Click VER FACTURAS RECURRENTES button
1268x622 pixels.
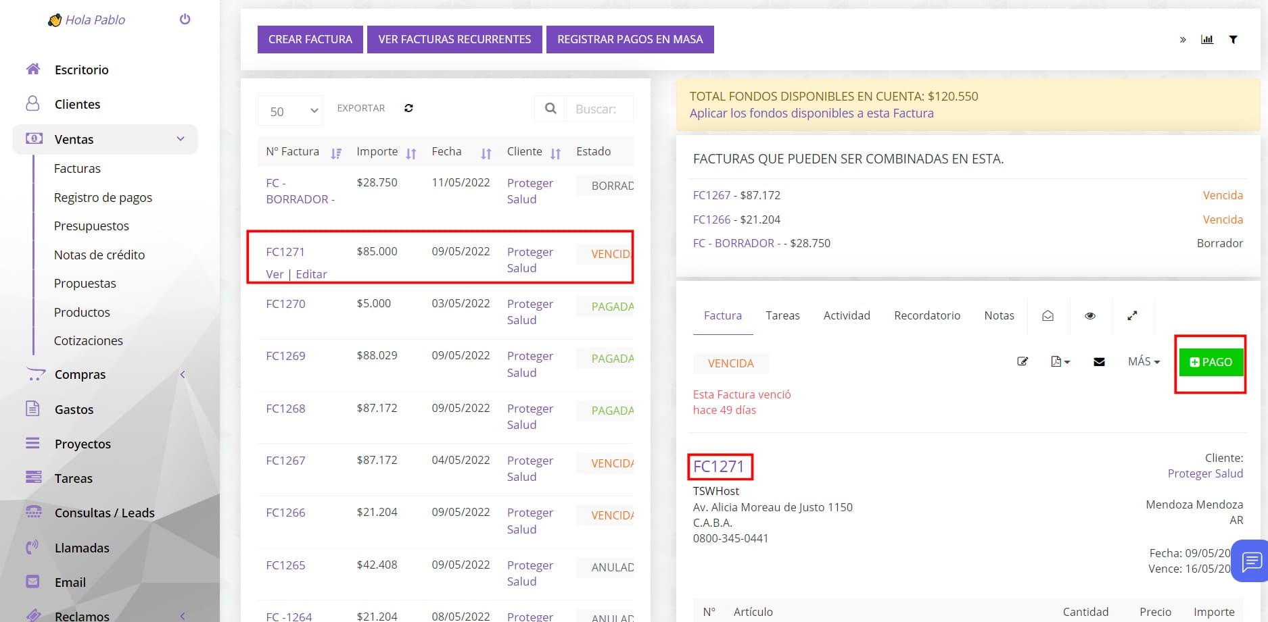pyautogui.click(x=454, y=39)
